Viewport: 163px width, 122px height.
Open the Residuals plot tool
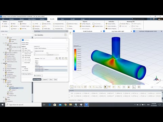point(36,29)
